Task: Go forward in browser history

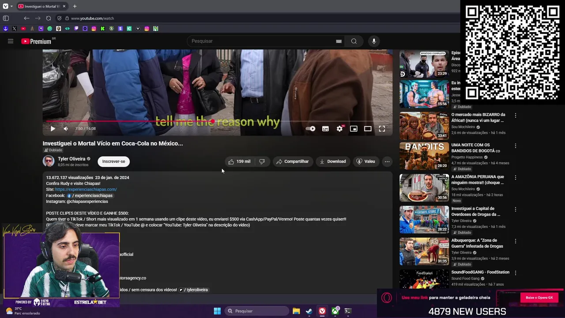Action: [x=38, y=18]
